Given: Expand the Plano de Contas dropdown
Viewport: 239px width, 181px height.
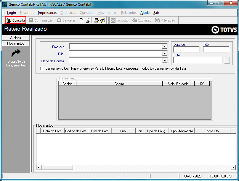Looking at the screenshot, I should tap(165, 61).
